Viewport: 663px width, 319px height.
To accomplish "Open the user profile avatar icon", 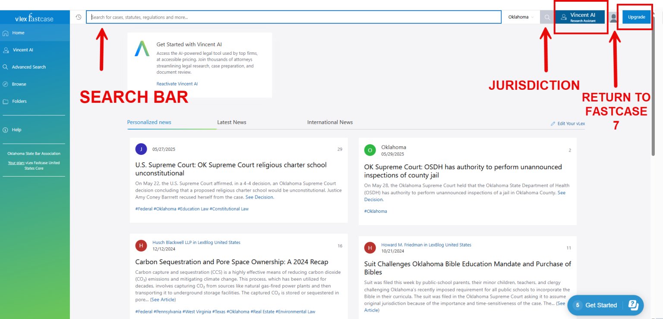I will [x=613, y=18].
